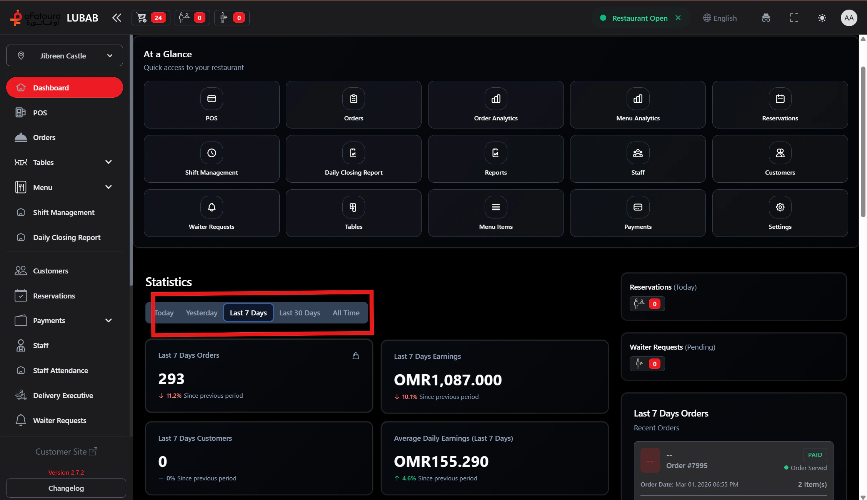
Task: Toggle light mode with the sun icon
Action: (x=822, y=18)
